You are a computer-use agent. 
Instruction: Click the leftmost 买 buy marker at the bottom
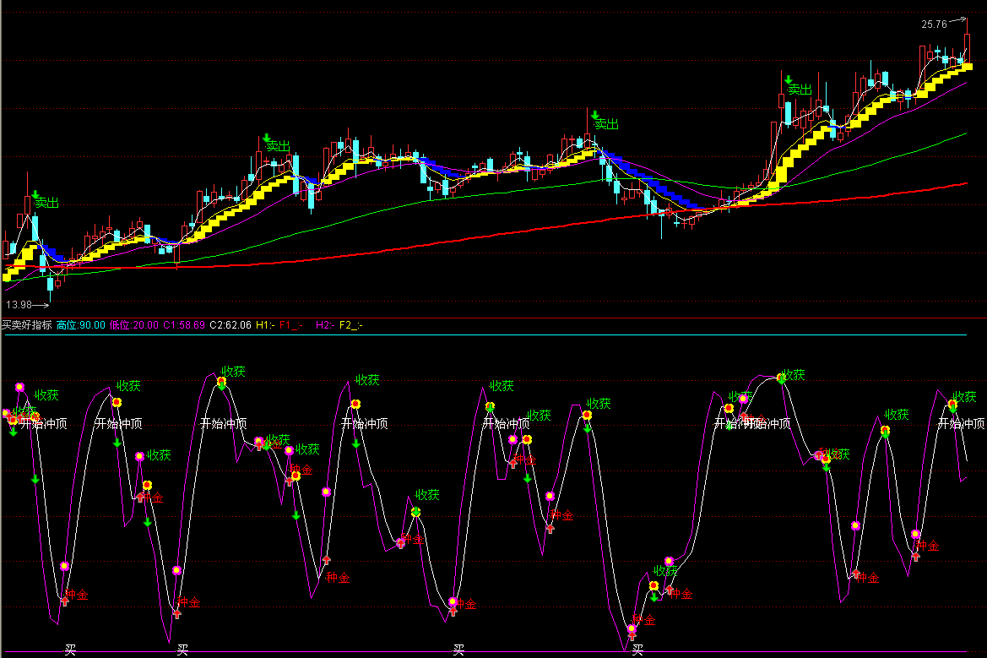click(71, 650)
